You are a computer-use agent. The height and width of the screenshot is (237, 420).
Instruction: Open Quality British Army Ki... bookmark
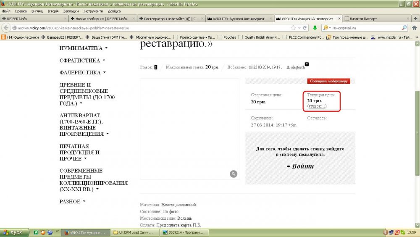[x=259, y=37]
